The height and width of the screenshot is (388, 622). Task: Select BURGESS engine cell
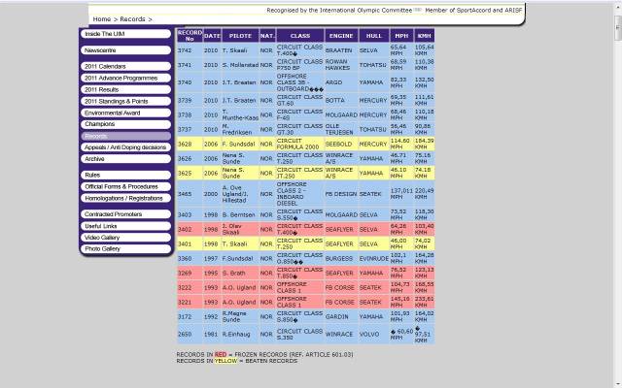[341, 259]
